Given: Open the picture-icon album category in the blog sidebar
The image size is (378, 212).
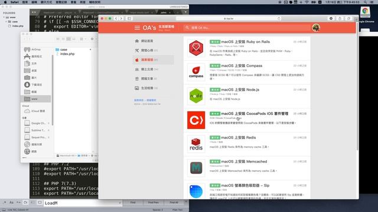Looking at the screenshot, I should [x=153, y=88].
